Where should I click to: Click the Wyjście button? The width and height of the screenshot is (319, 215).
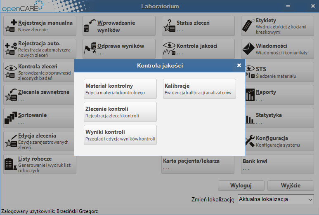[x=291, y=186]
